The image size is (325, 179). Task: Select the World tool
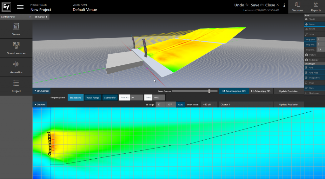click(315, 19)
